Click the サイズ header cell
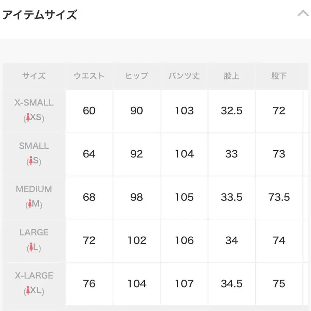311x311 pixels. click(33, 76)
